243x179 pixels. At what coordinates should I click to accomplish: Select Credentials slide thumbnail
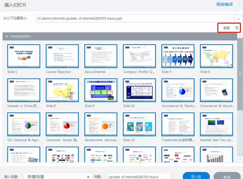178,124
